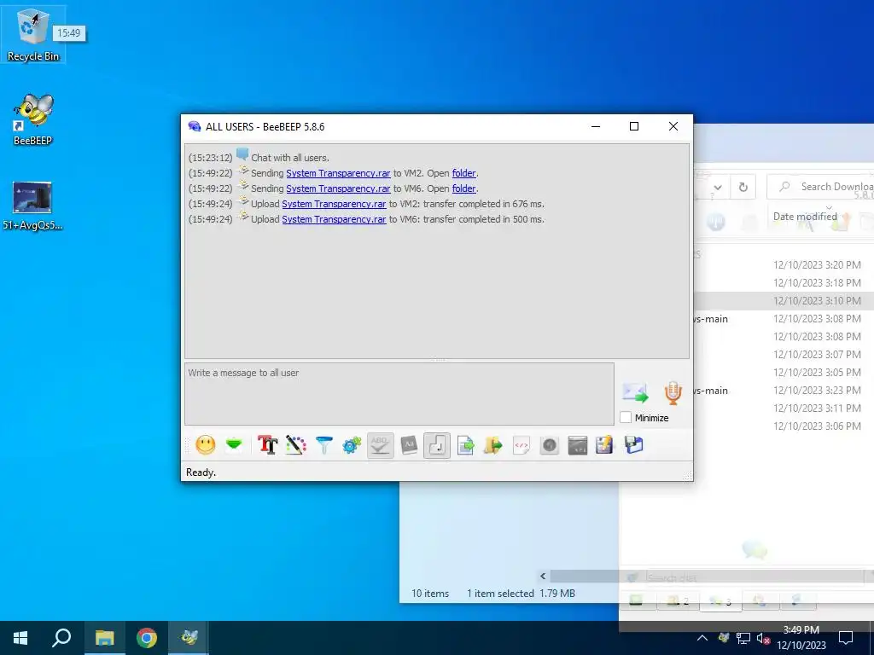This screenshot has width=874, height=655.
Task: Click the Search Downloads field in File Explorer
Action: click(821, 187)
